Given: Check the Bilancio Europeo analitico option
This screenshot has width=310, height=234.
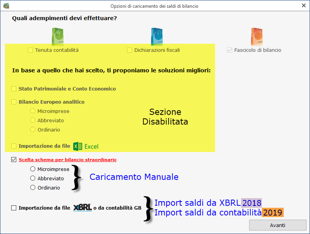Looking at the screenshot, I should coord(14,102).
